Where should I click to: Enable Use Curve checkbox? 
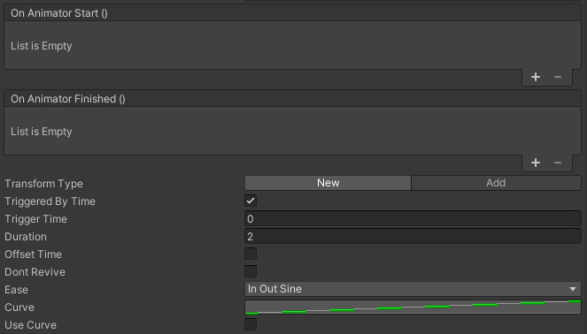coord(251,324)
